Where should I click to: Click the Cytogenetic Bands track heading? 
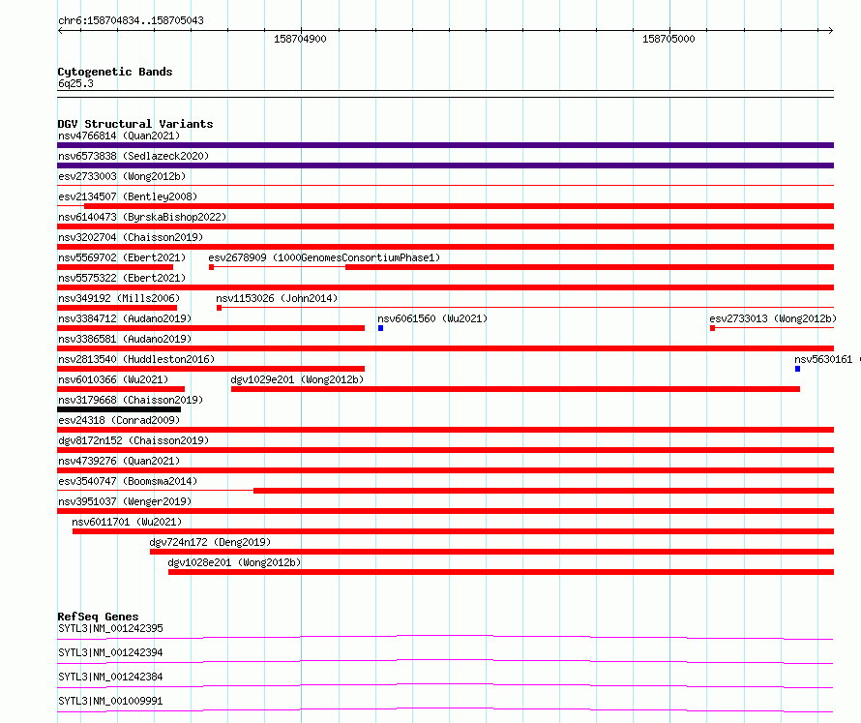(x=115, y=72)
